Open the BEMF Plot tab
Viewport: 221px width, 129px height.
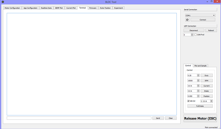(59, 8)
